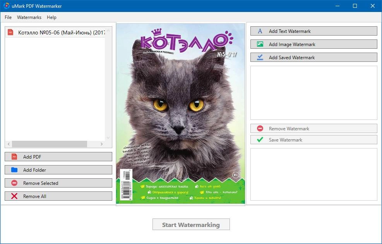Click the red minus icon on Remove Selected
Viewport: 382px width, 244px height.
point(14,183)
